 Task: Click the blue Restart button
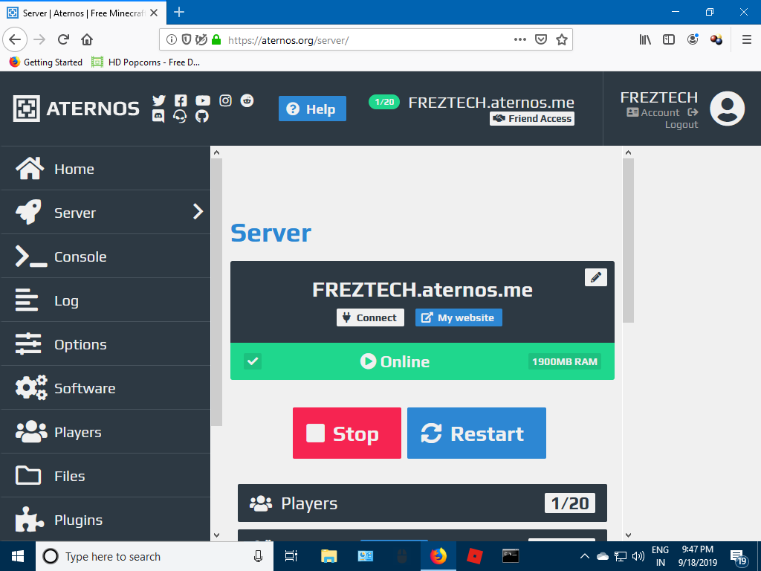476,433
